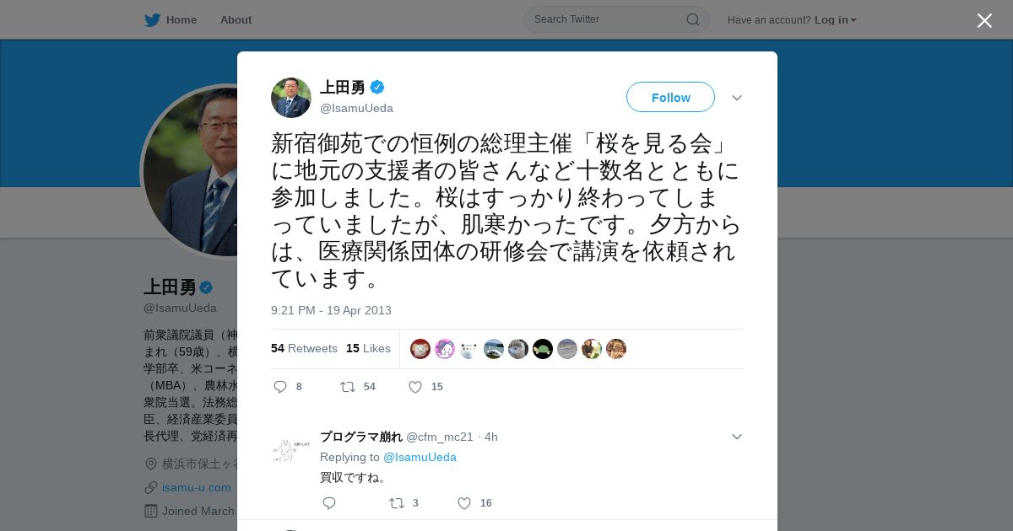The width and height of the screenshot is (1013, 531).
Task: Reply to the comment by @cfm_mc21
Action: click(x=329, y=503)
